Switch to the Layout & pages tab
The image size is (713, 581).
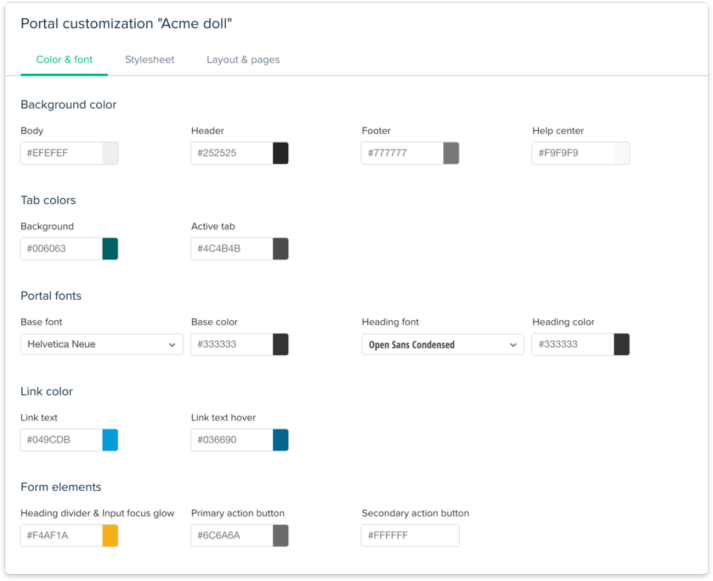coord(243,59)
